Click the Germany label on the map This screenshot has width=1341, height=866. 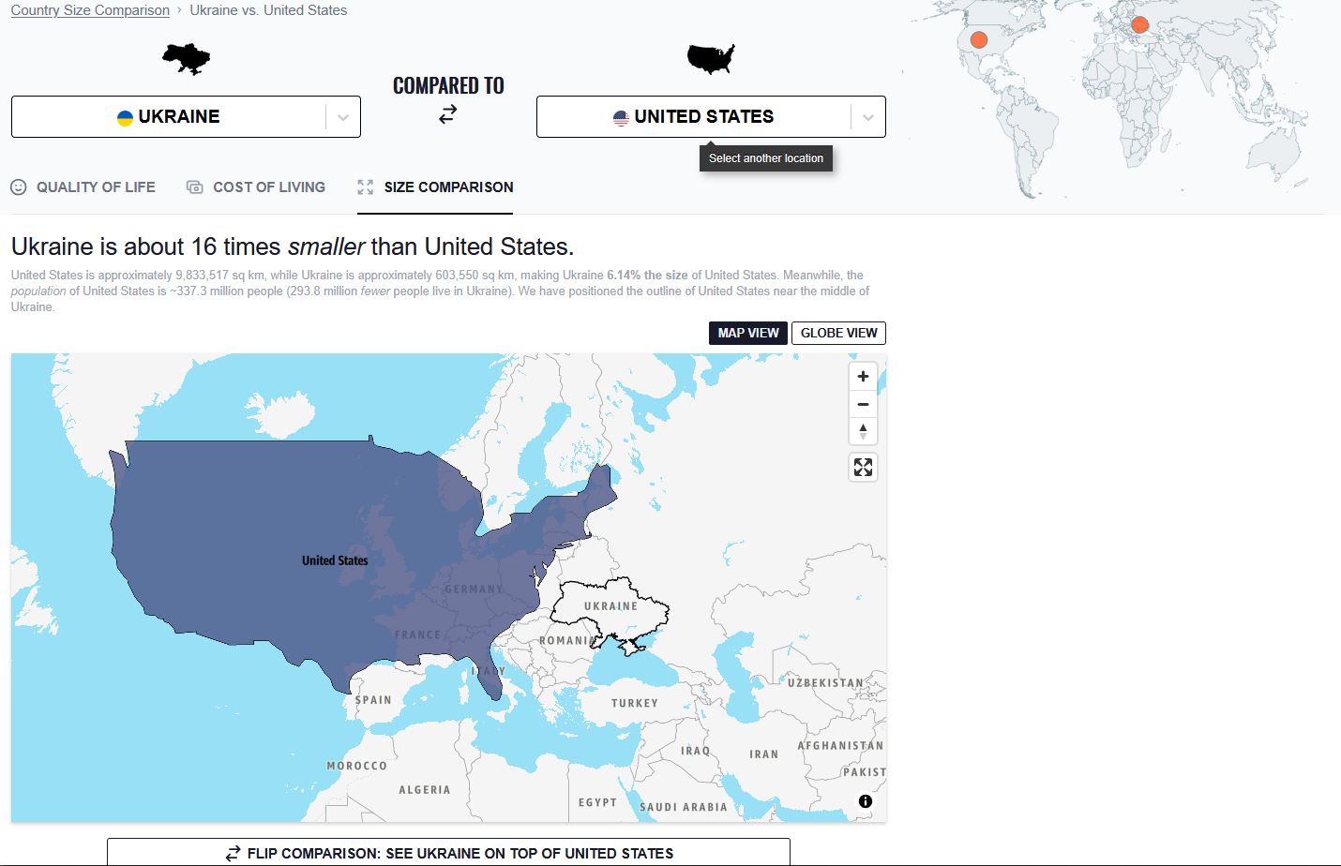coord(474,590)
